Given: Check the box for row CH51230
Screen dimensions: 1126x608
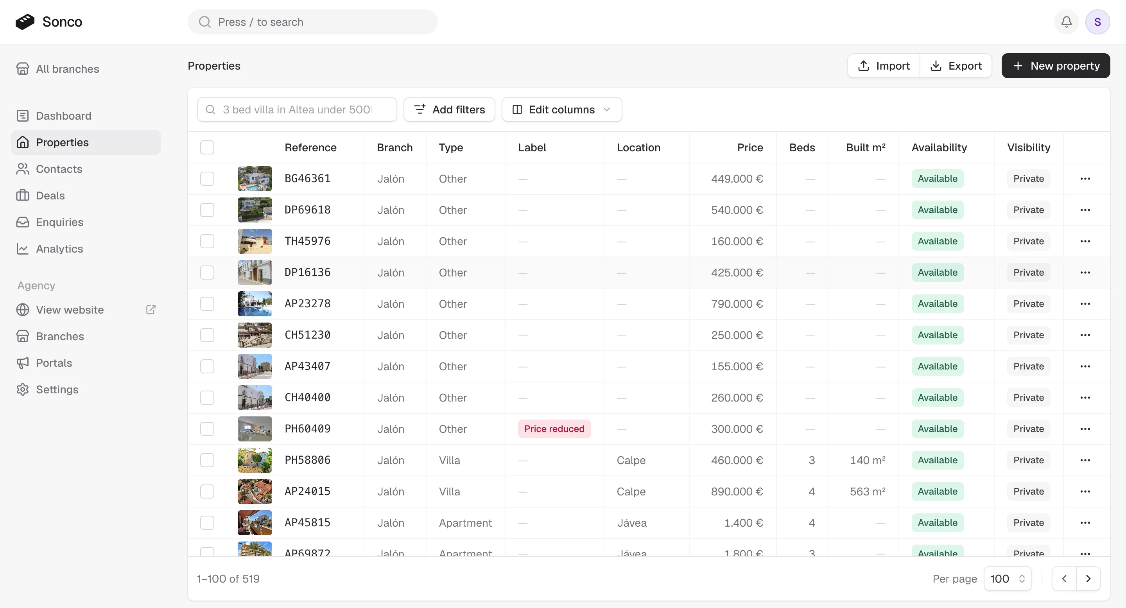Looking at the screenshot, I should 207,335.
